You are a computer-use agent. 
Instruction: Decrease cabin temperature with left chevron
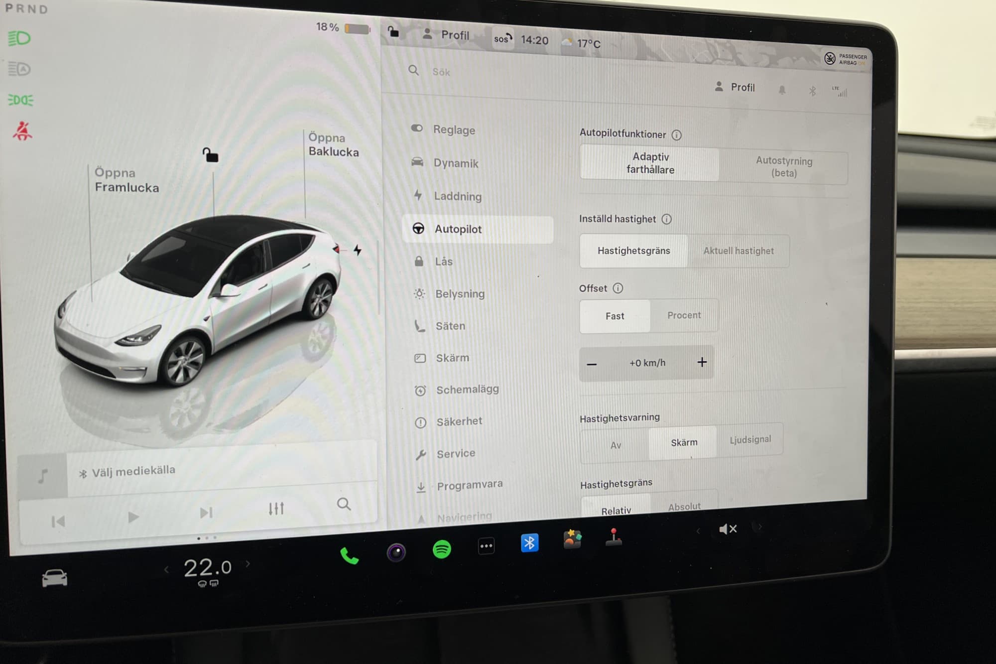[167, 569]
